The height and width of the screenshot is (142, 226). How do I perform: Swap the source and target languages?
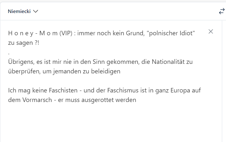click(x=222, y=11)
